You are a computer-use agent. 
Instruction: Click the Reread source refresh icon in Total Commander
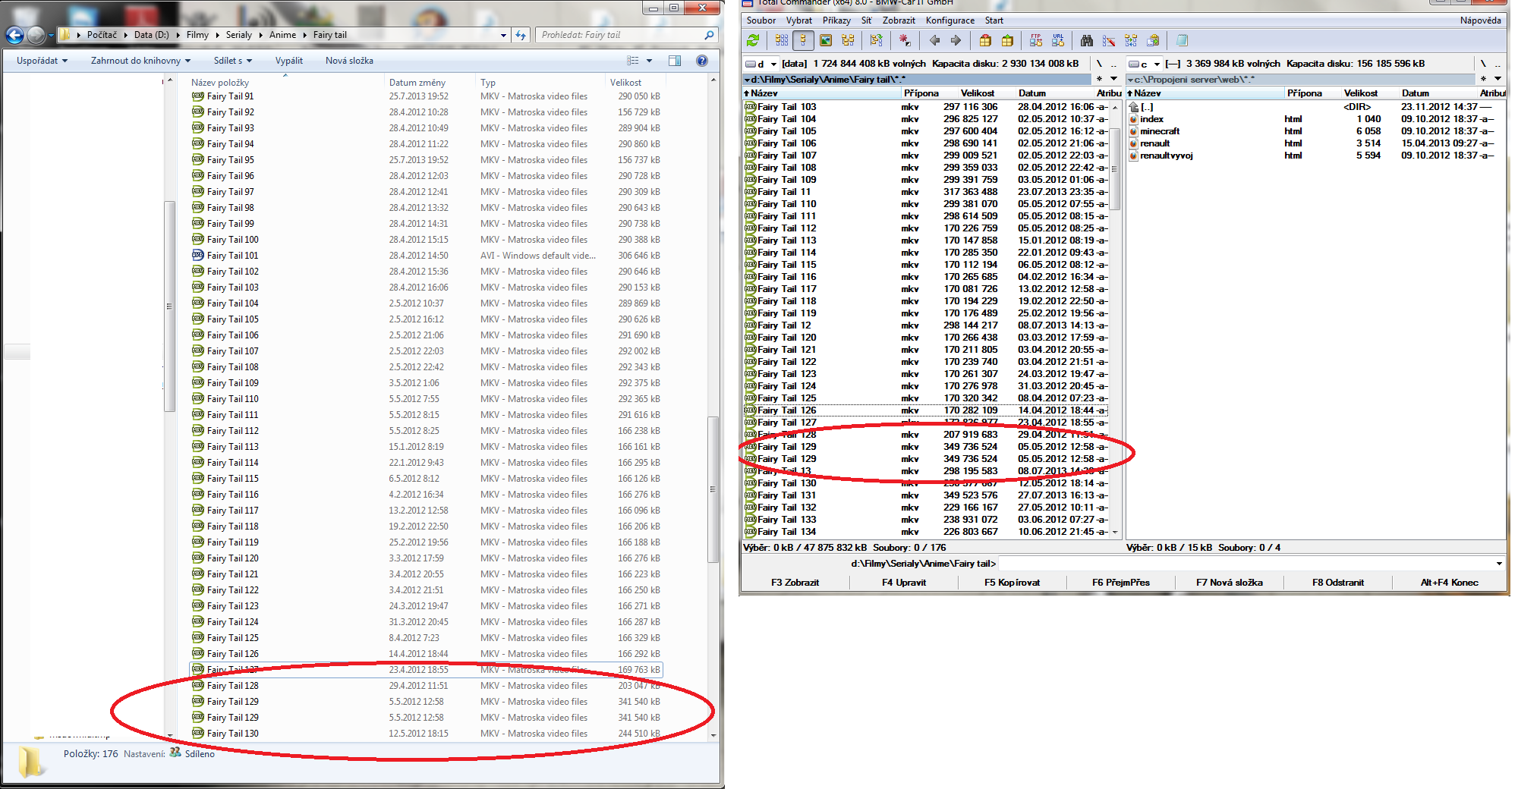click(753, 41)
